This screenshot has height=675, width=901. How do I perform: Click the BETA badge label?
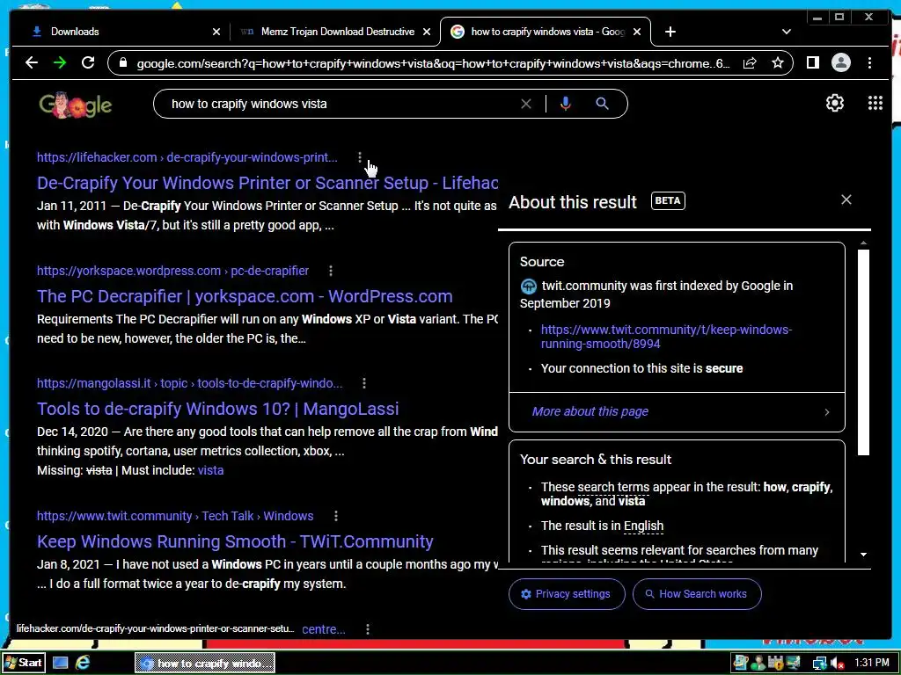tap(668, 201)
